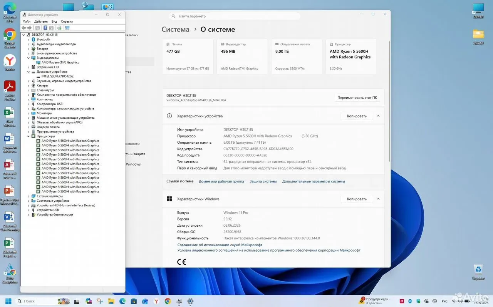The height and width of the screenshot is (307, 493).
Task: Expand the Устройства безопасности category
Action: click(28, 214)
